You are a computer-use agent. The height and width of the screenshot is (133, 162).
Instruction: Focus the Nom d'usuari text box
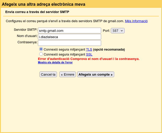click(x=69, y=37)
